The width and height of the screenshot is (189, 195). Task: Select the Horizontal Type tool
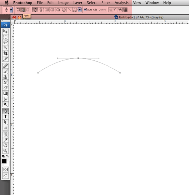(x=5, y=117)
